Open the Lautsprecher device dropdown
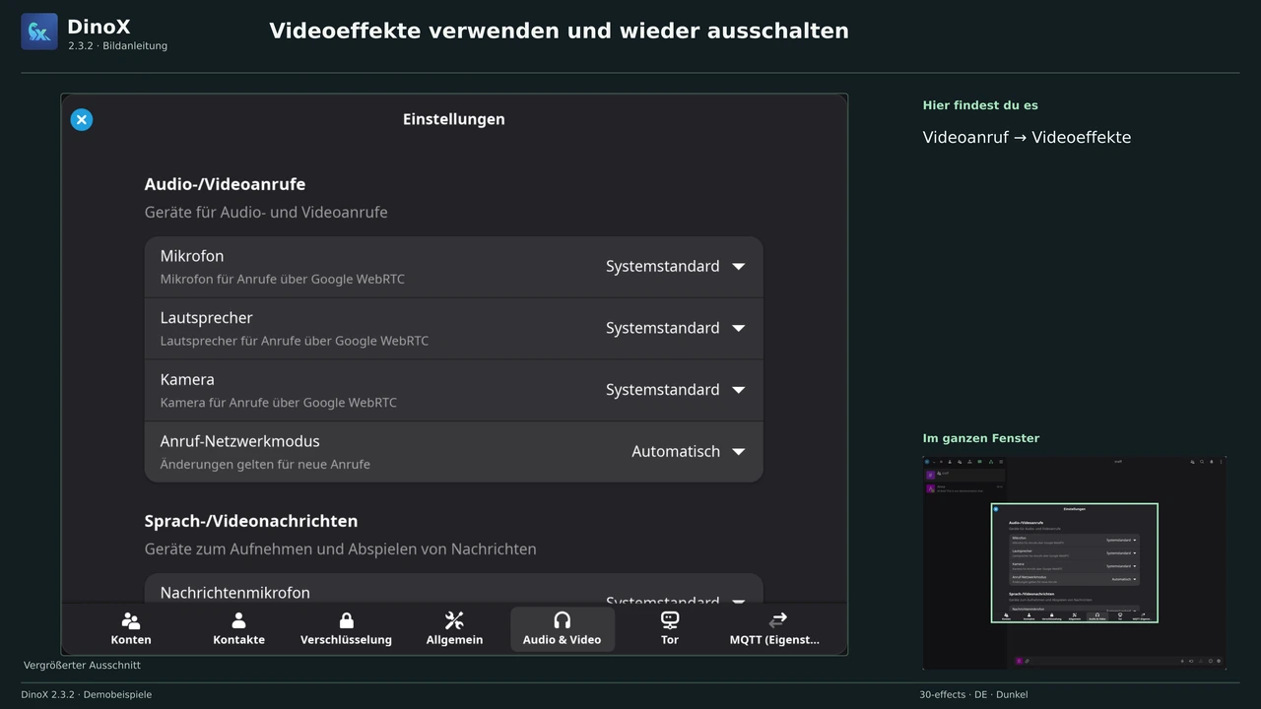The height and width of the screenshot is (709, 1261). click(675, 329)
